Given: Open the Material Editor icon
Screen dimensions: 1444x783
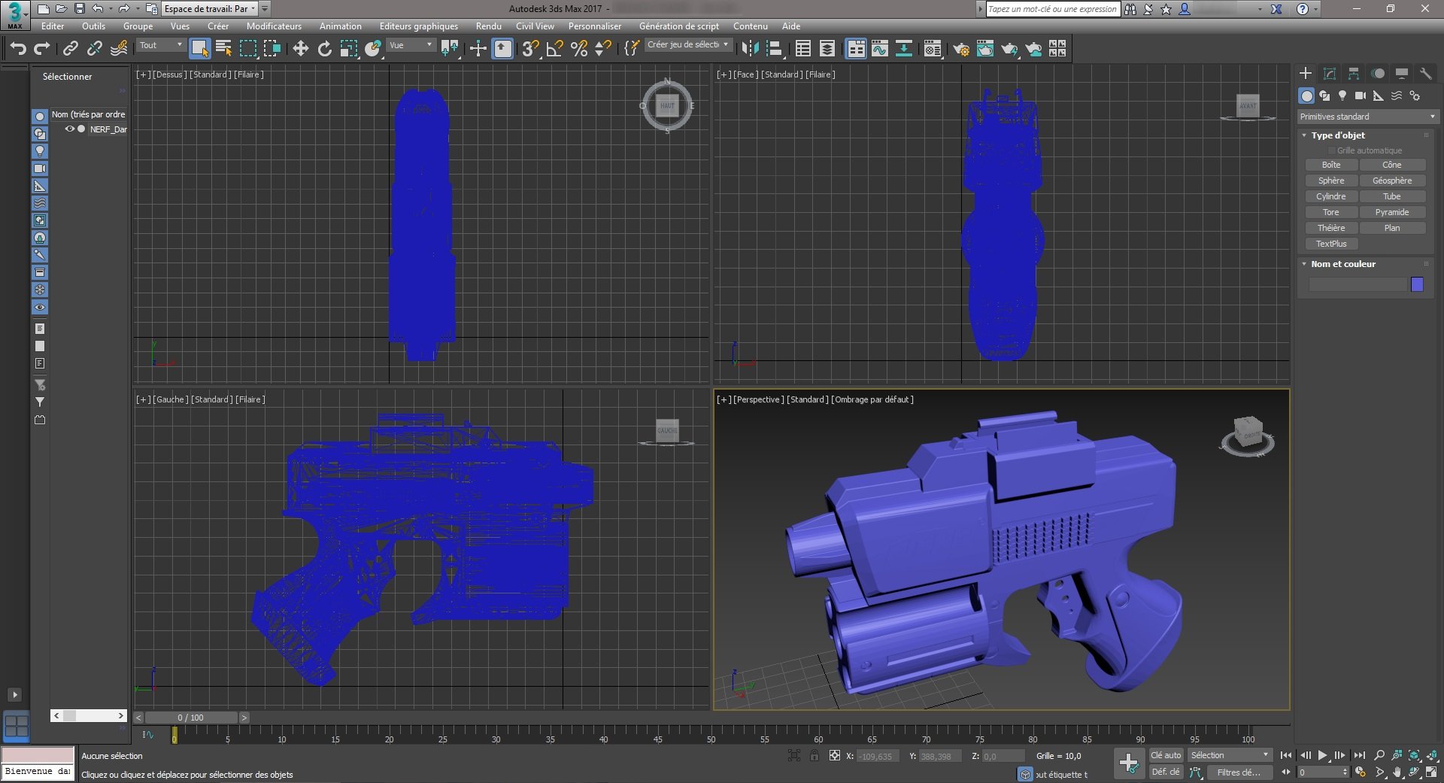Looking at the screenshot, I should (933, 48).
